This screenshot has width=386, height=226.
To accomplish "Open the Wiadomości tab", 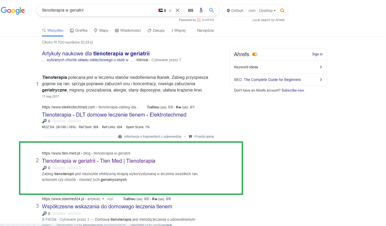I will (128, 30).
